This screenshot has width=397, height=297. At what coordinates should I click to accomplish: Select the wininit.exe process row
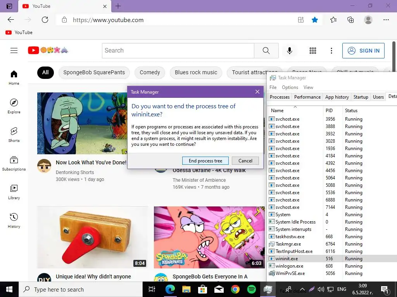click(332, 259)
